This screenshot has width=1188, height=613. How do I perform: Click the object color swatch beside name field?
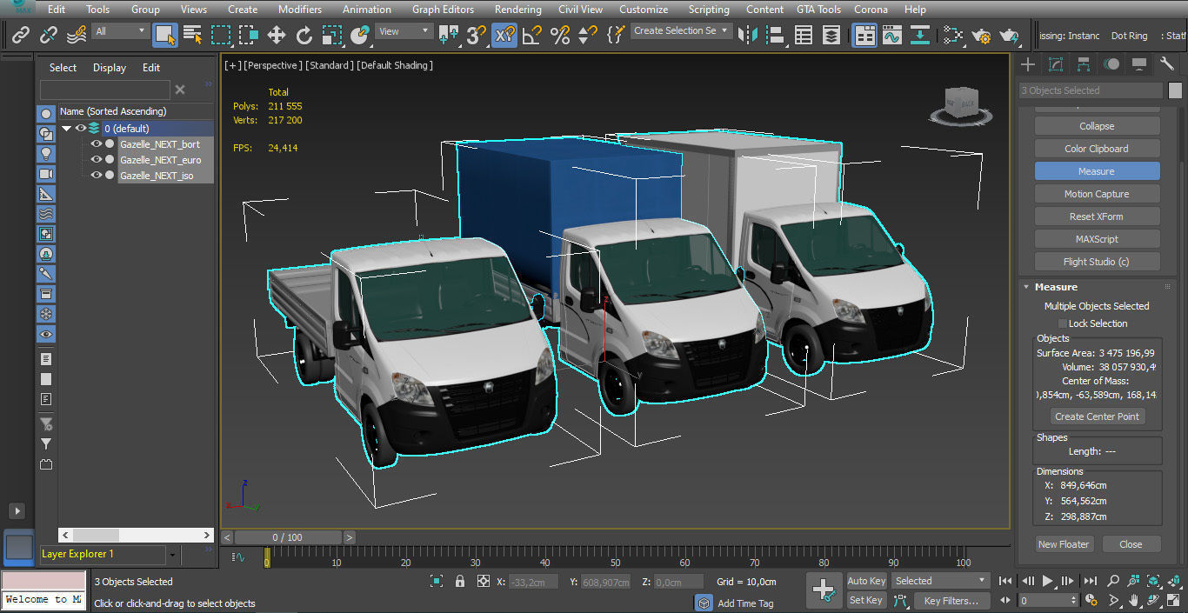click(1175, 90)
